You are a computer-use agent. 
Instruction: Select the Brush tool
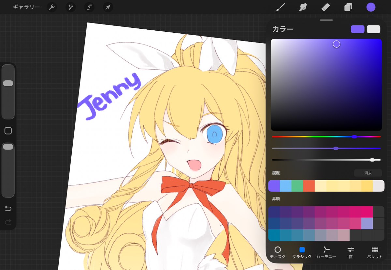pyautogui.click(x=280, y=7)
